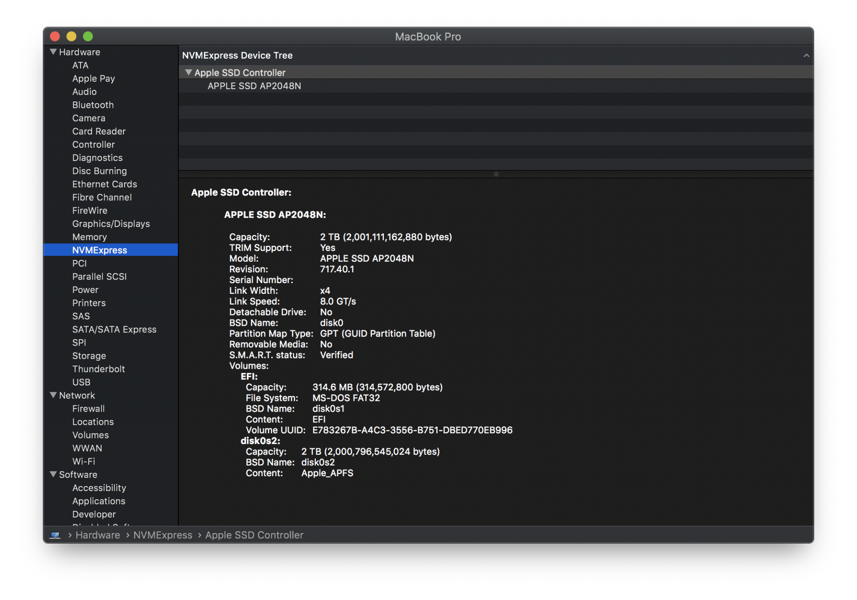
Task: Open the Bluetooth hardware section
Action: pos(93,105)
